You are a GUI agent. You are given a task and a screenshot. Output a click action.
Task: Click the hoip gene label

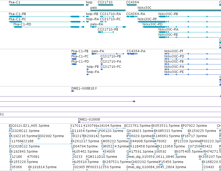point(89,2)
